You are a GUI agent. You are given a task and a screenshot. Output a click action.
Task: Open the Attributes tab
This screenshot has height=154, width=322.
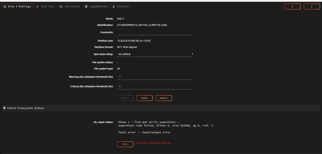pyautogui.click(x=70, y=6)
